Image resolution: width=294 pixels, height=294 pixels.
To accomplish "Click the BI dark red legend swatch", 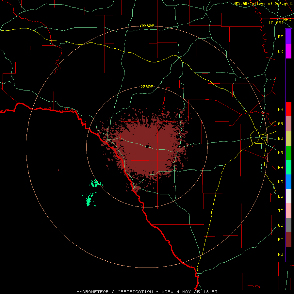I will [288, 240].
